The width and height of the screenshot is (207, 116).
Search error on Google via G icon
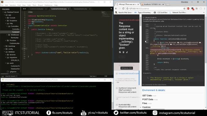(x=120, y=52)
